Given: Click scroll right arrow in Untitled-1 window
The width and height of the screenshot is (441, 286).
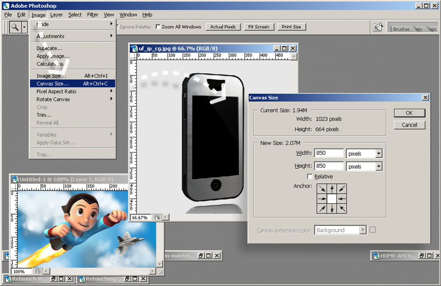Looking at the screenshot, I should pyautogui.click(x=153, y=271).
